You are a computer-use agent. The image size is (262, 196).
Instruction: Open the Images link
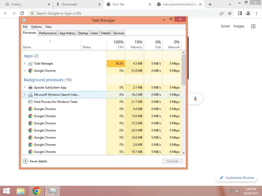pos(239,26)
